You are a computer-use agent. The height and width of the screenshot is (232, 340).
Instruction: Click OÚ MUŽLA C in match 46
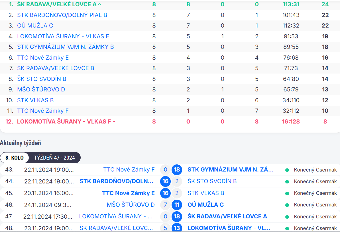[205, 204]
